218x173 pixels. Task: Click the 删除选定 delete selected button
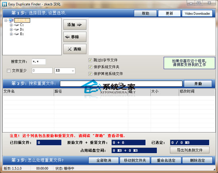coord(197,160)
